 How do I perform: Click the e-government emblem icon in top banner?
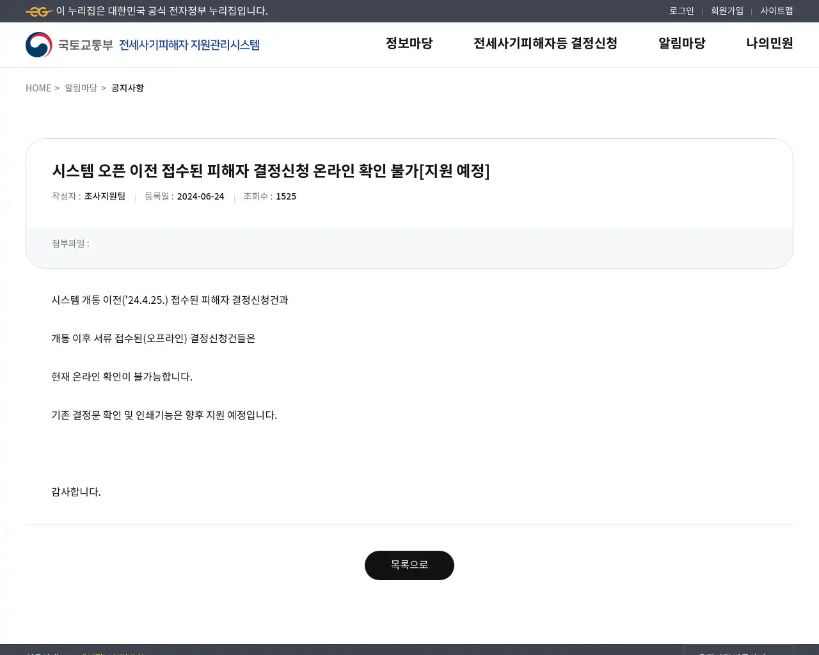(x=39, y=12)
